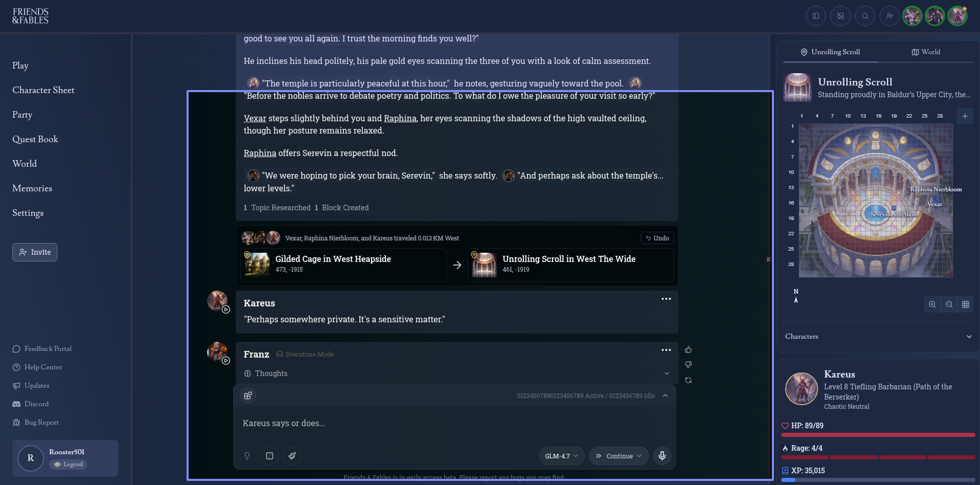Screen dimensions: 980x485
Task: Click the 'Kareus says or does...' input field
Action: coord(454,423)
